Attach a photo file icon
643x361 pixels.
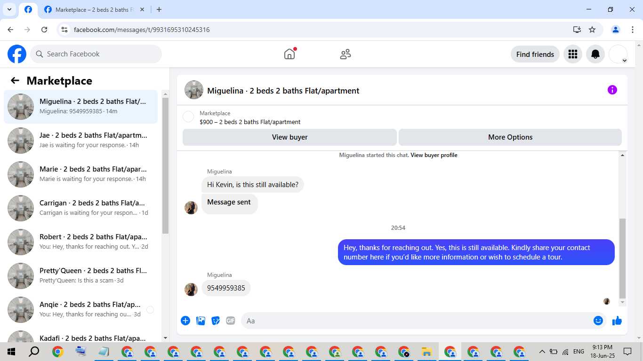[x=201, y=321]
